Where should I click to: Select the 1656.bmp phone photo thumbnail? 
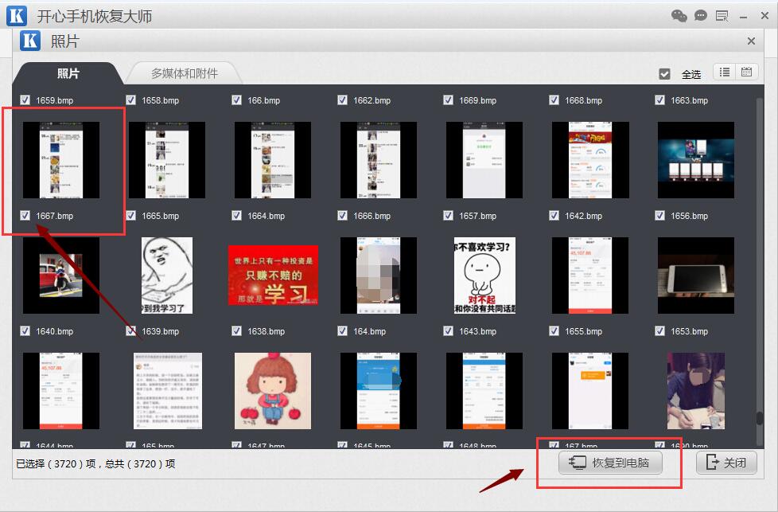point(696,276)
